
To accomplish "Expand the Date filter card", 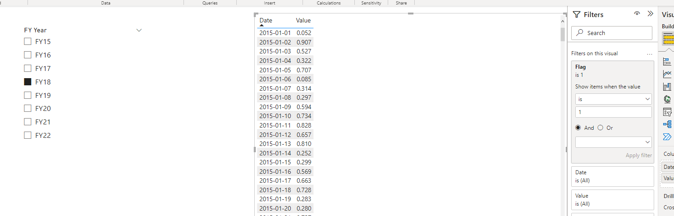I will click(613, 176).
